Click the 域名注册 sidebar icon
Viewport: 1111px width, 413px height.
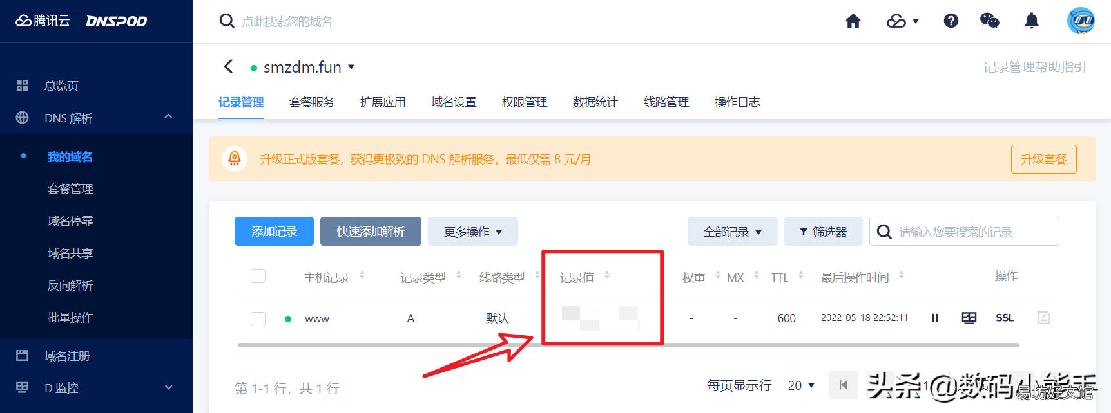tap(23, 356)
